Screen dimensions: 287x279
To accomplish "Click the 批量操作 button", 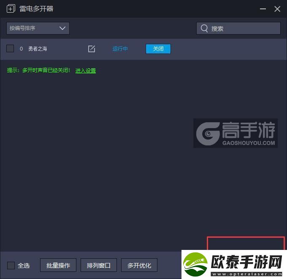I will point(58,265).
